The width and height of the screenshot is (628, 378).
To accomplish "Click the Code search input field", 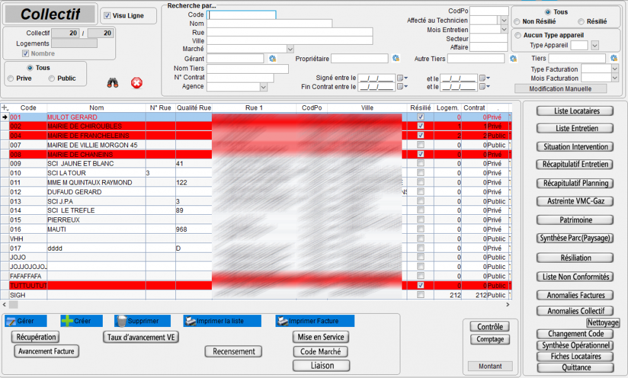I will click(x=241, y=14).
